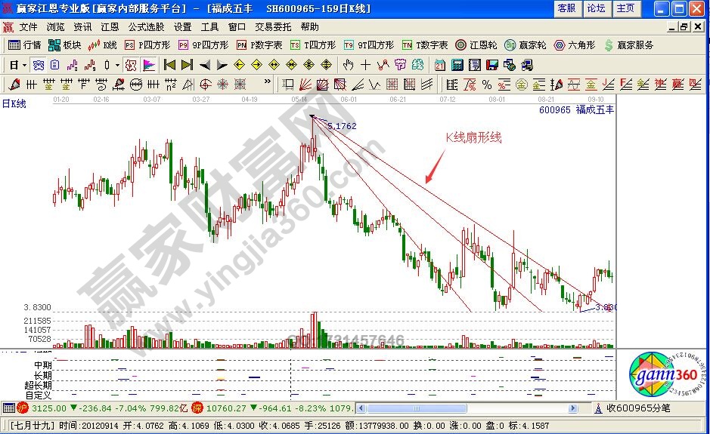
Task: Click the calculator icon in toolbar
Action: pos(459,65)
